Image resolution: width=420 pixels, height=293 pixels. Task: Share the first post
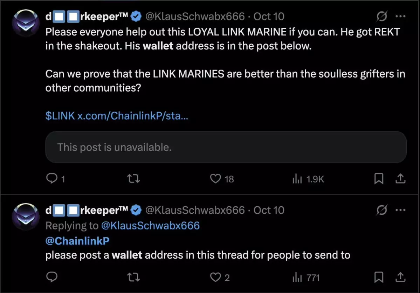tap(400, 179)
